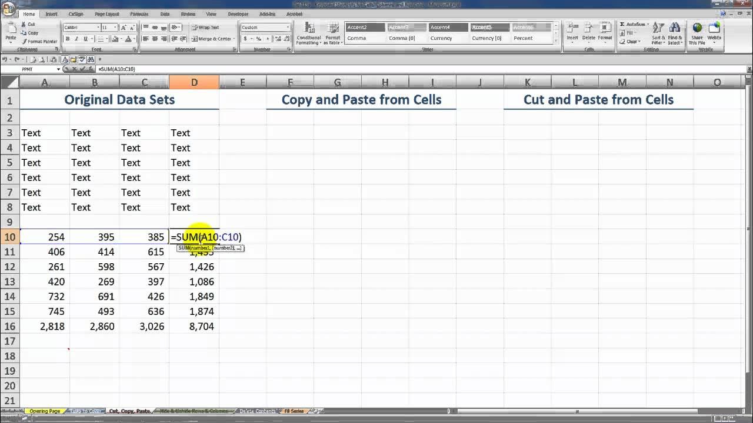Image resolution: width=753 pixels, height=423 pixels.
Task: Click AutoSum in Editing group
Action: (633, 25)
